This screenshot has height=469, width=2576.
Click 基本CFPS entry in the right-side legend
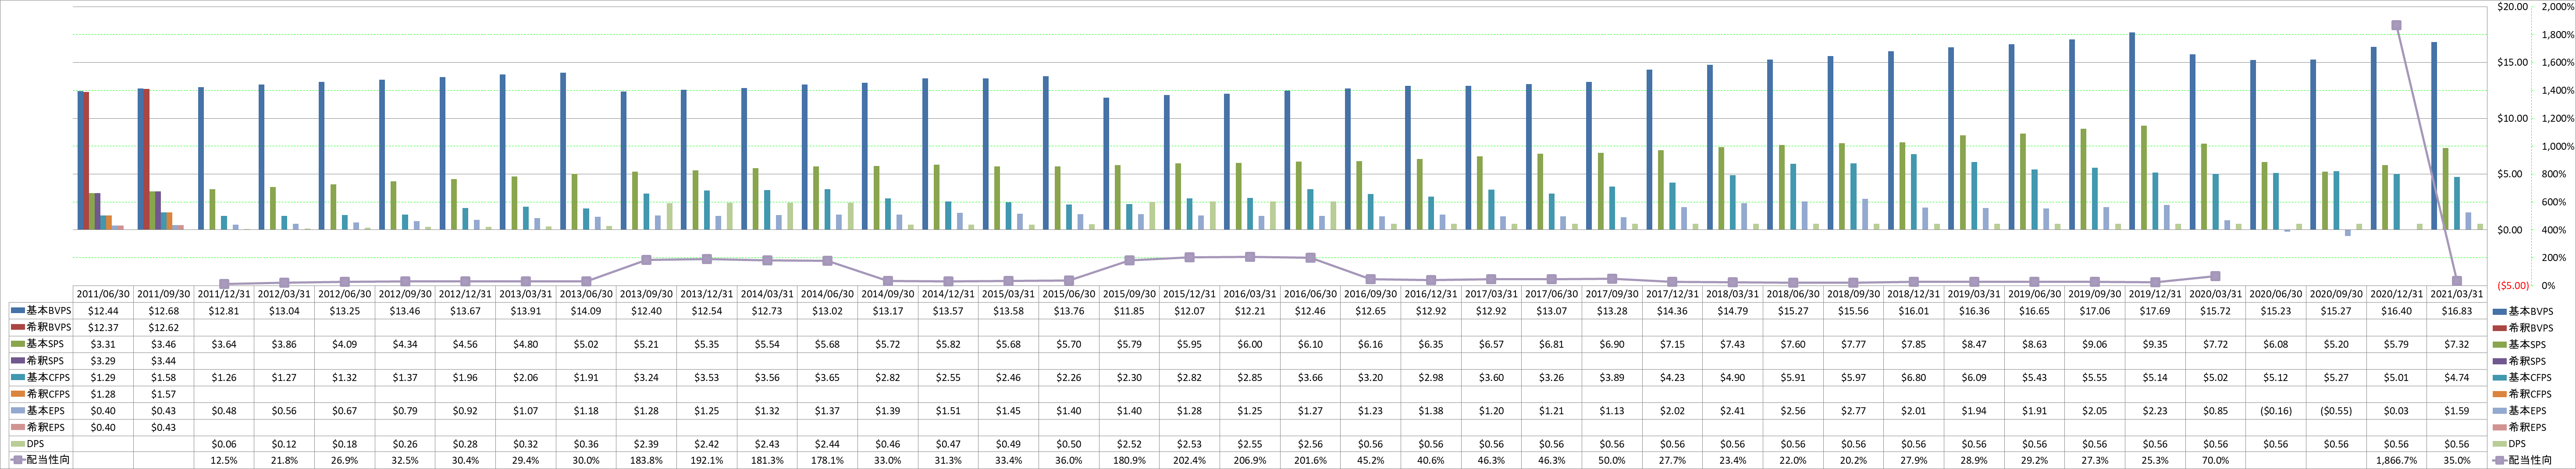coord(2522,377)
